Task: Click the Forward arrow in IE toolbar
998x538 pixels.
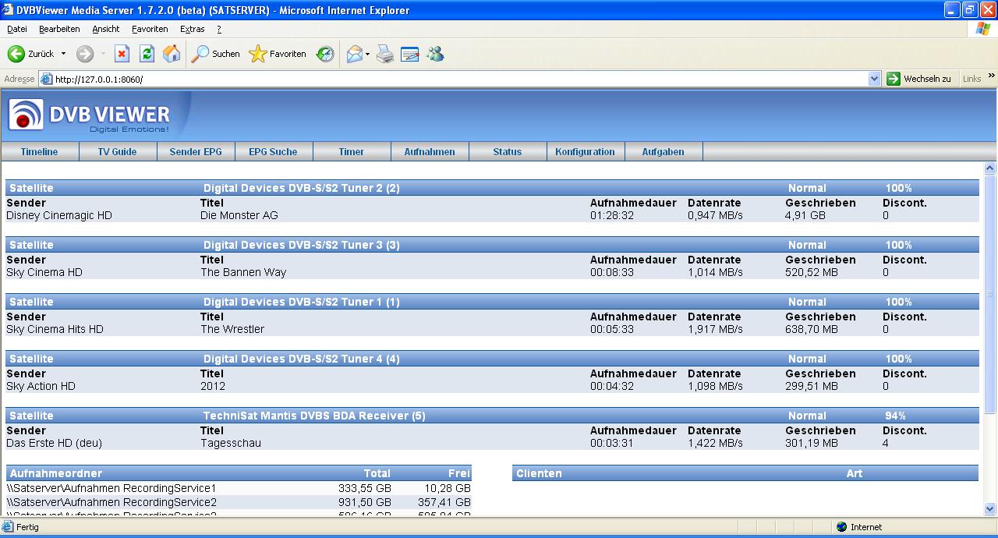Action: tap(85, 54)
